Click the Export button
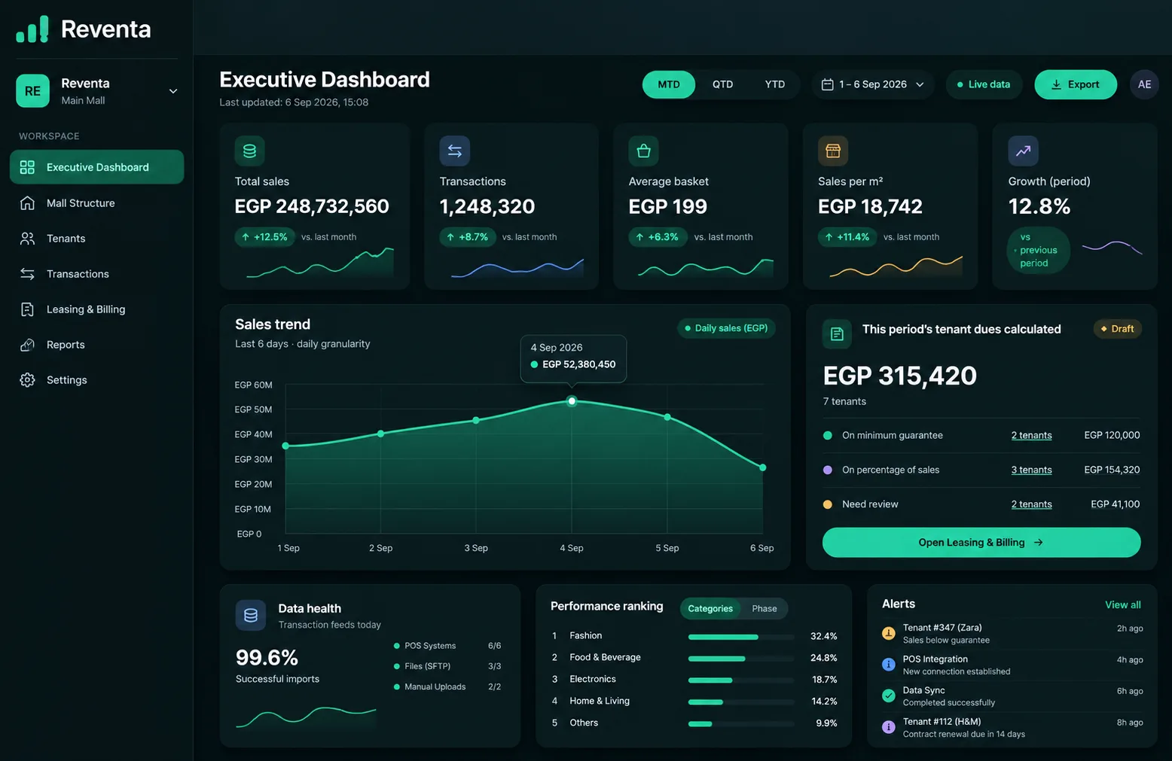 pos(1076,84)
